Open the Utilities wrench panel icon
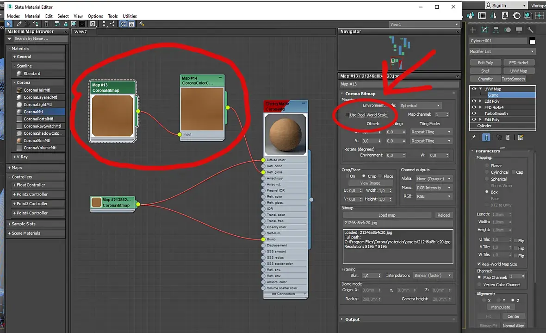 530,30
